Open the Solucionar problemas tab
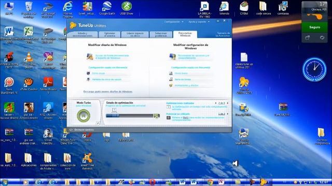Screen dimensions: 332x186 tap(161, 35)
